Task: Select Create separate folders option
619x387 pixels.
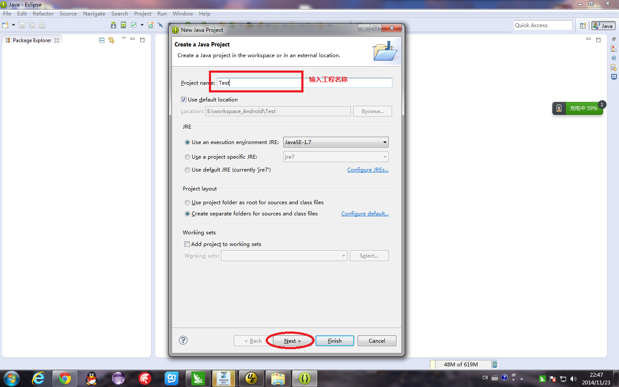Action: coord(187,214)
